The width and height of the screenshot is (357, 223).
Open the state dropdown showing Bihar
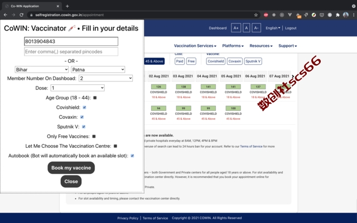41,69
